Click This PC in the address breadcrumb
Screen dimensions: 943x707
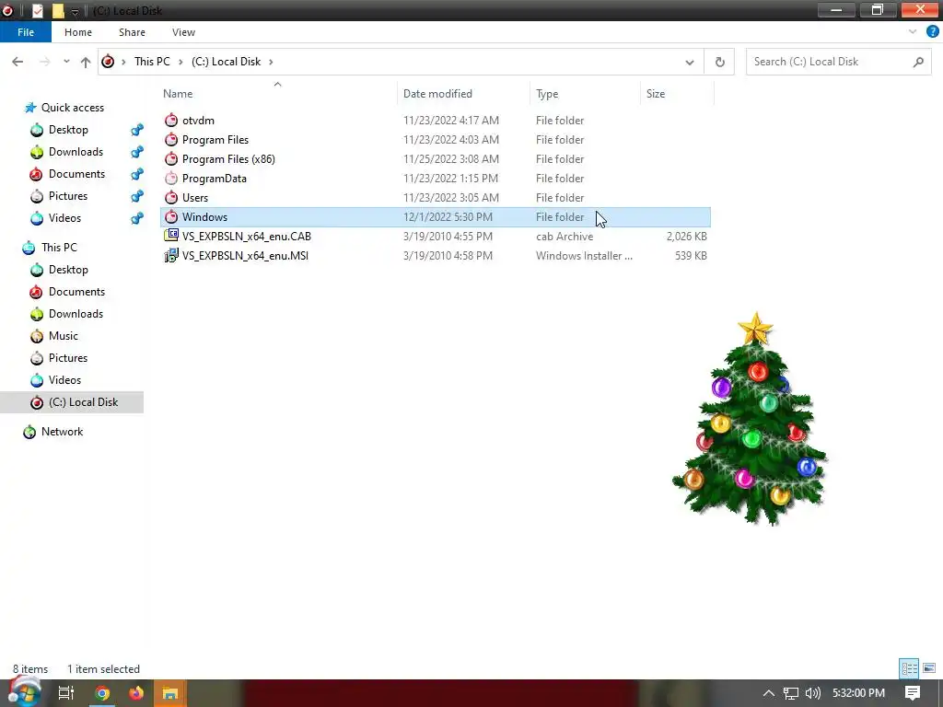(x=152, y=62)
